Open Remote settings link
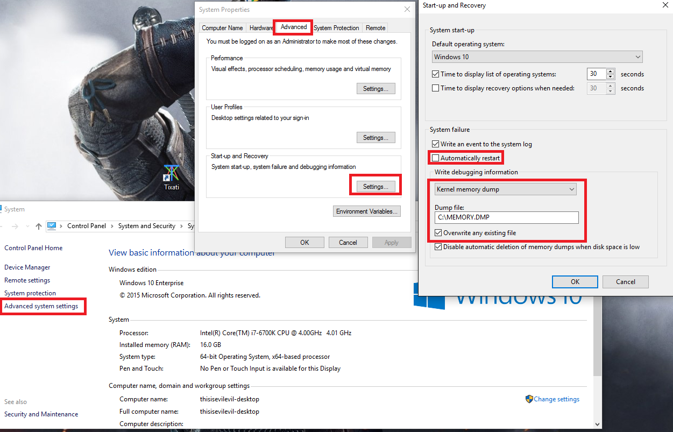The image size is (673, 432). (x=27, y=280)
